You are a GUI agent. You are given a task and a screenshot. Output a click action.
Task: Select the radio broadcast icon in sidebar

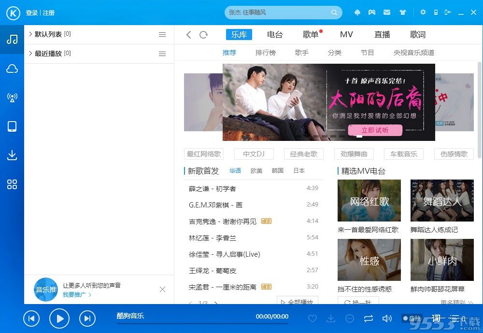click(x=12, y=97)
